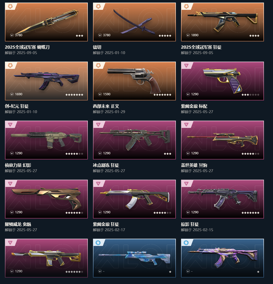Select the 紫阙金琅 狂徒 skin thumbnail
This screenshot has width=273, height=284.
point(134,199)
